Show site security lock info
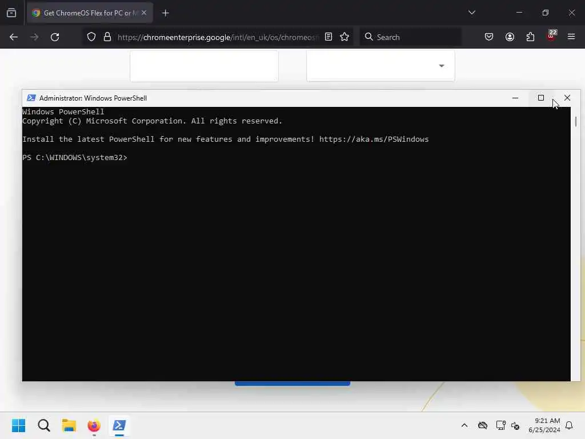This screenshot has width=585, height=439. (107, 37)
